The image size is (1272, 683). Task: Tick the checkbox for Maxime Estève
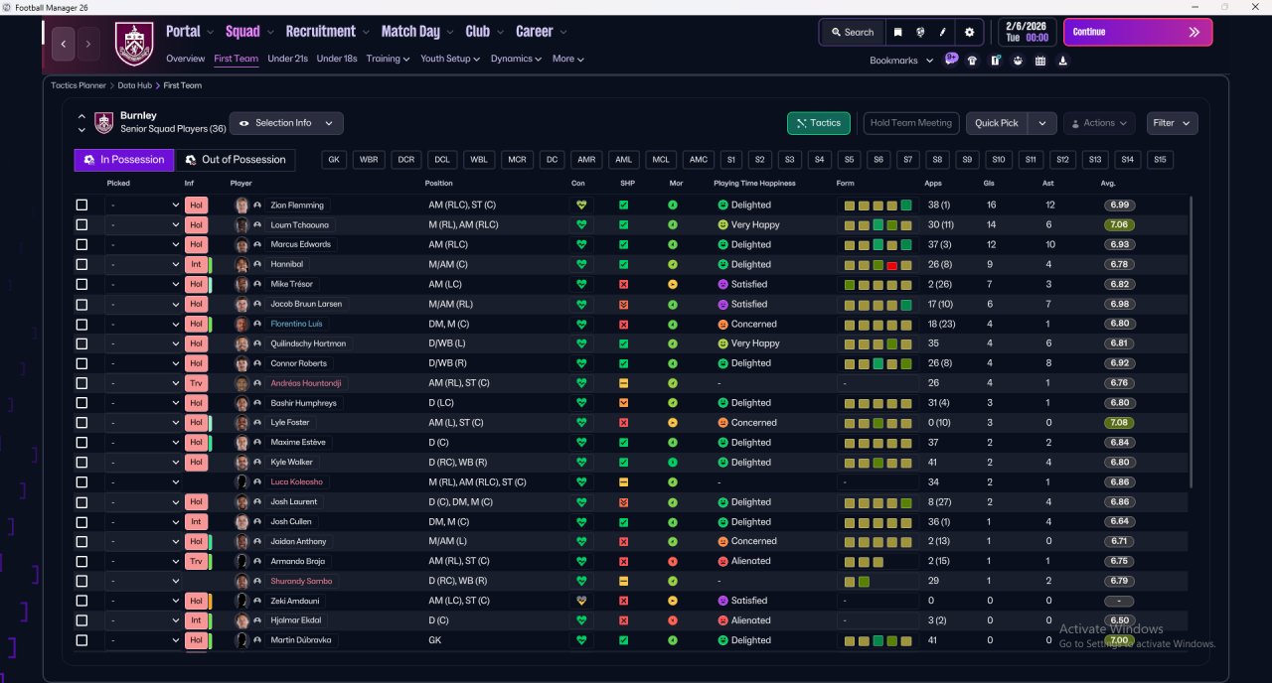coord(81,442)
